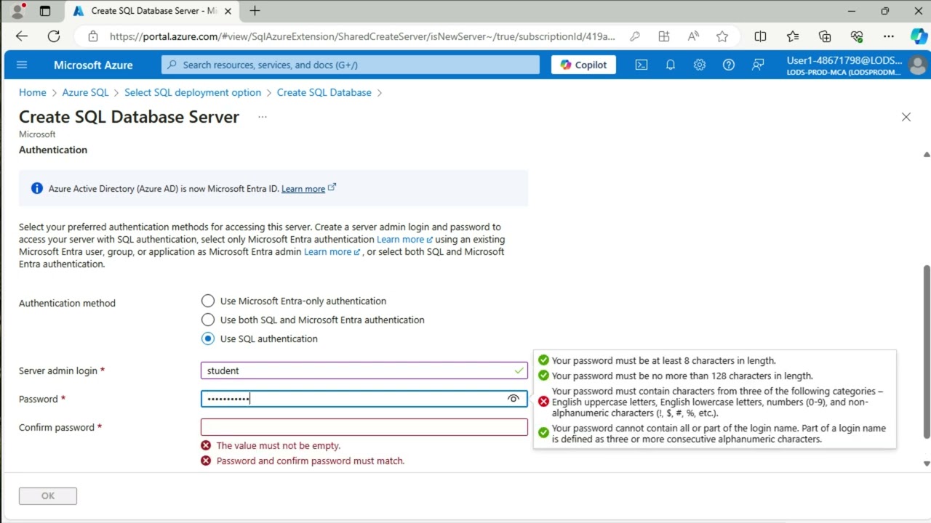Viewport: 931px width, 523px height.
Task: Click the scrollbar down arrow
Action: click(x=927, y=463)
